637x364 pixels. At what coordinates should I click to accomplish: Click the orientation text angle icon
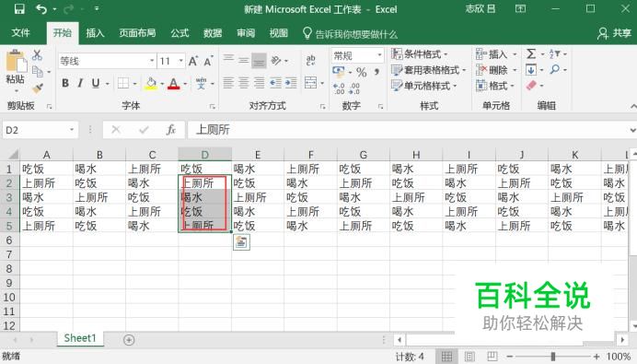(x=276, y=61)
